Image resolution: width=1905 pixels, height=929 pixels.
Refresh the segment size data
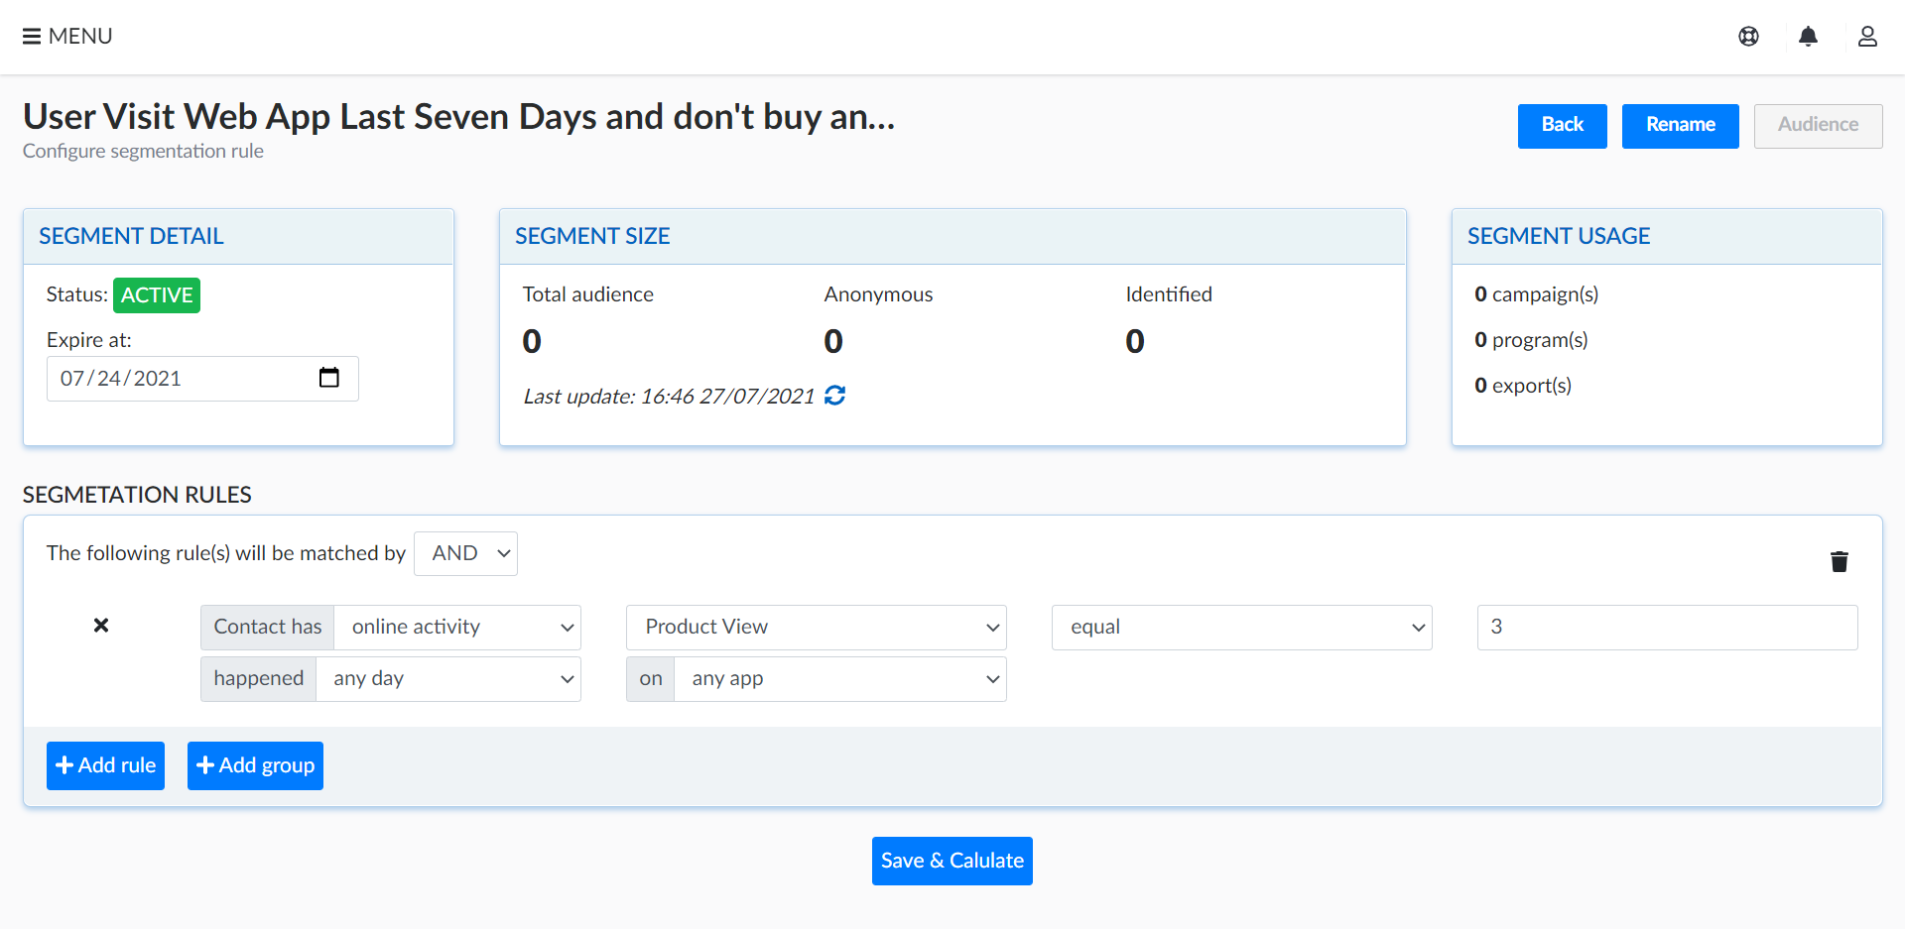[835, 396]
